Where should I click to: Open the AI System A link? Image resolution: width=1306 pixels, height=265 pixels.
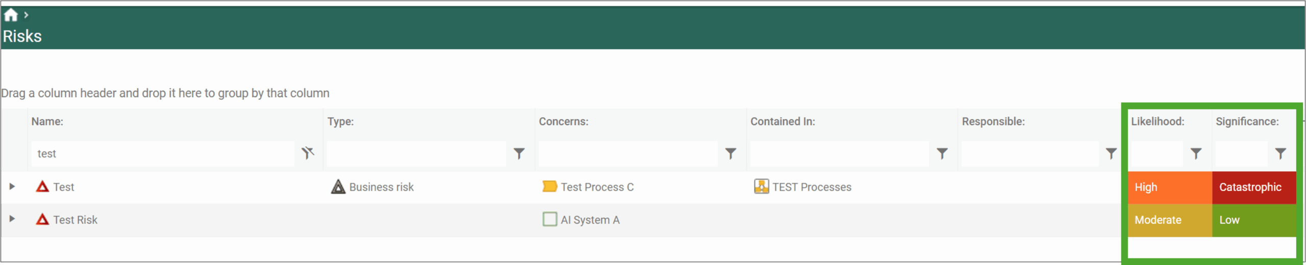click(x=590, y=220)
